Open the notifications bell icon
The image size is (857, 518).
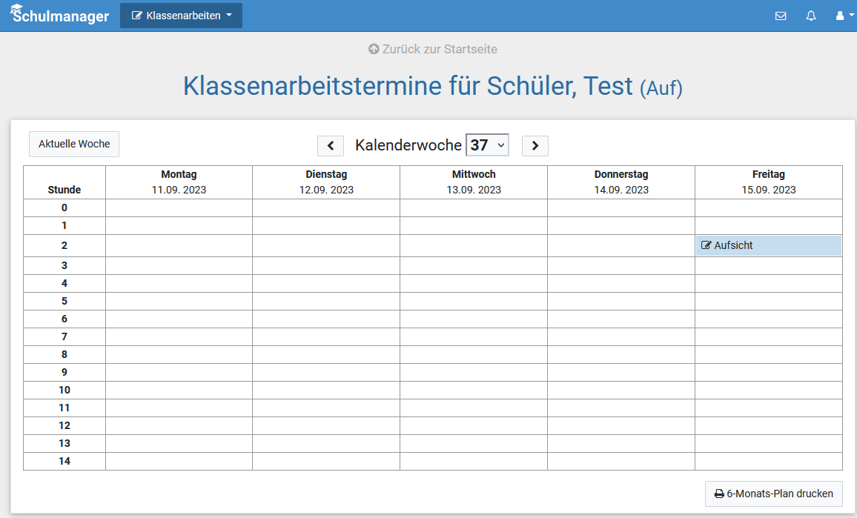click(x=811, y=16)
